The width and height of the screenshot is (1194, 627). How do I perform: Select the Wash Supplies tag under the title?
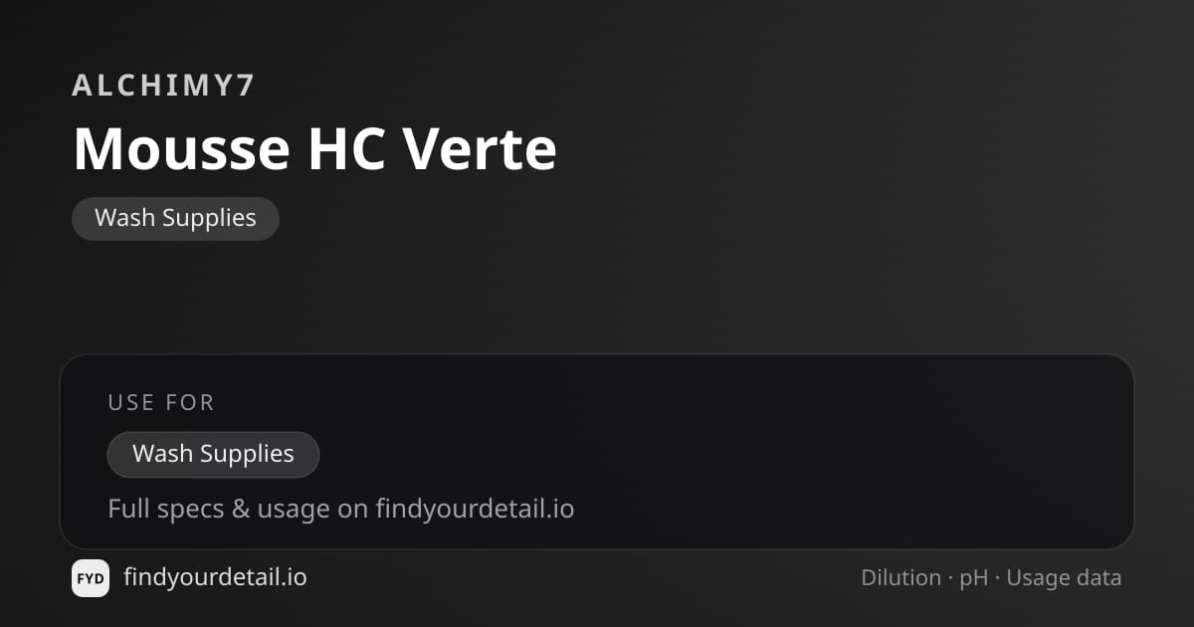(x=175, y=218)
